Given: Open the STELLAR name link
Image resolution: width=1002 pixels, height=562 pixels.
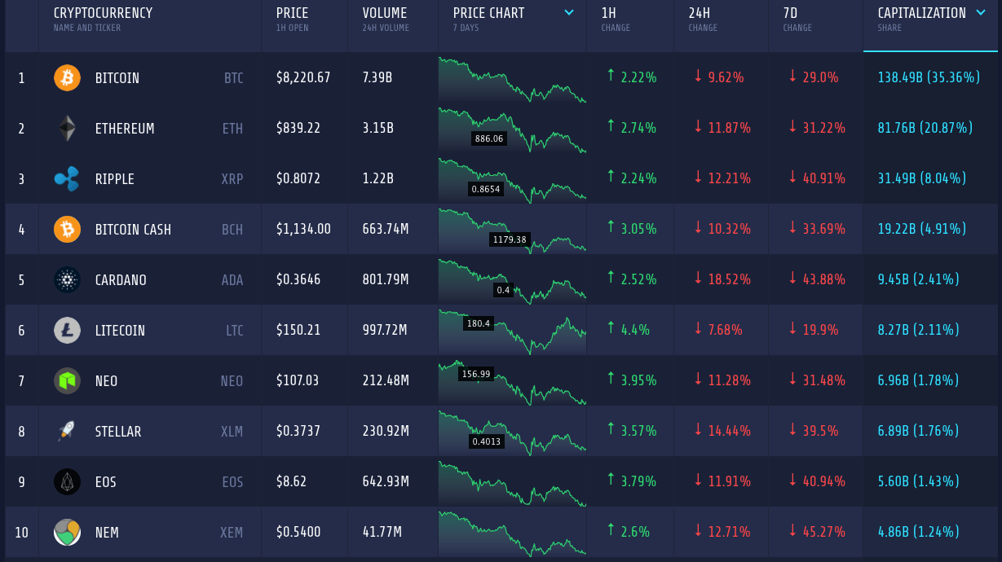Looking at the screenshot, I should [x=118, y=432].
